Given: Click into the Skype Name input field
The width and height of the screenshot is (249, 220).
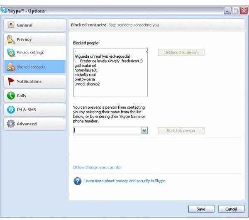Looking at the screenshot, I should [x=107, y=131].
